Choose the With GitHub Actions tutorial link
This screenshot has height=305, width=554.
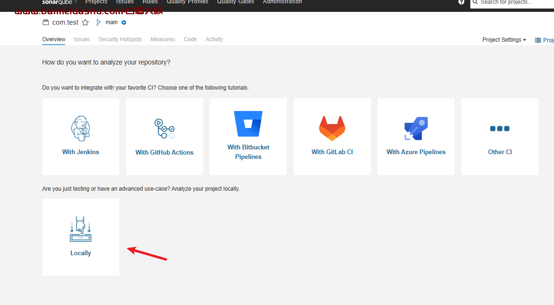164,152
